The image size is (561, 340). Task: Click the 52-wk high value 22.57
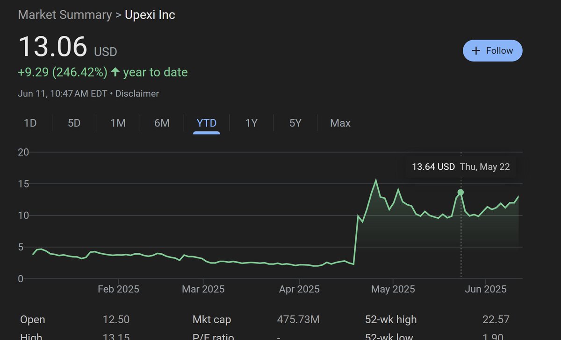pyautogui.click(x=496, y=319)
